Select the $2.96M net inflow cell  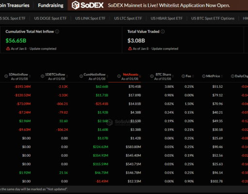pos(25,121)
